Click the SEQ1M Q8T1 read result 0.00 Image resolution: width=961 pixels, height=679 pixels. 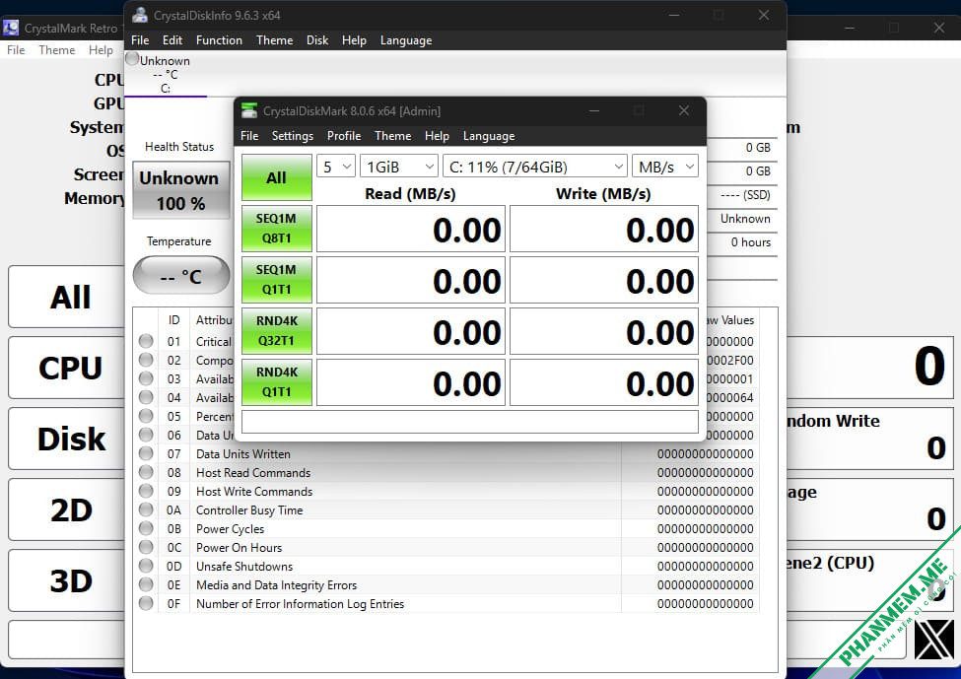411,229
